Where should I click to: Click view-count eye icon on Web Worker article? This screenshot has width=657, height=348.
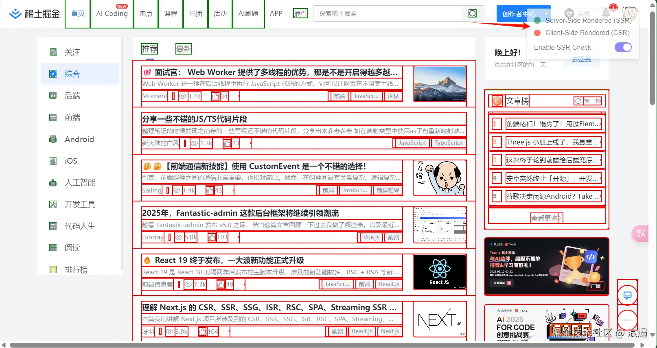[x=183, y=96]
